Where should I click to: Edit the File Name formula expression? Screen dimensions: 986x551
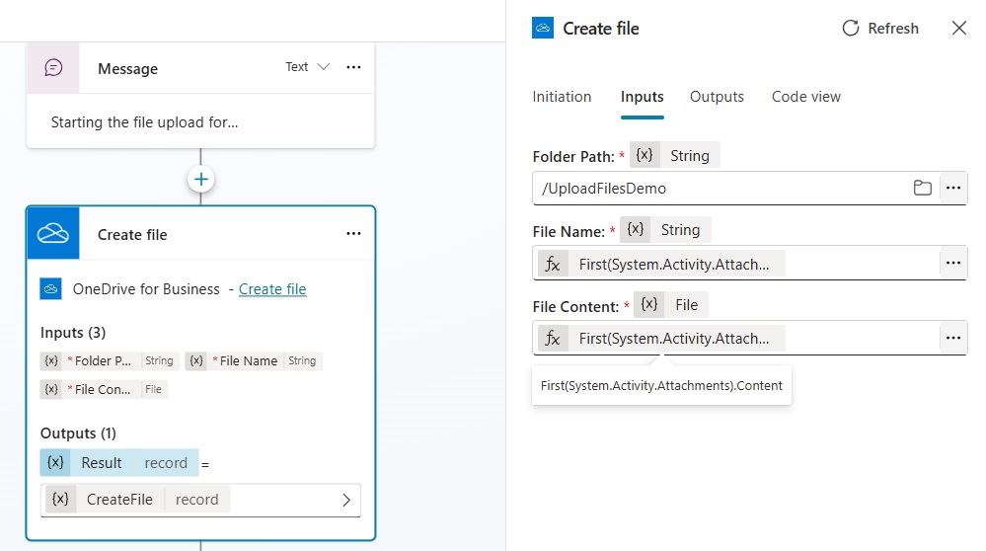pos(673,265)
